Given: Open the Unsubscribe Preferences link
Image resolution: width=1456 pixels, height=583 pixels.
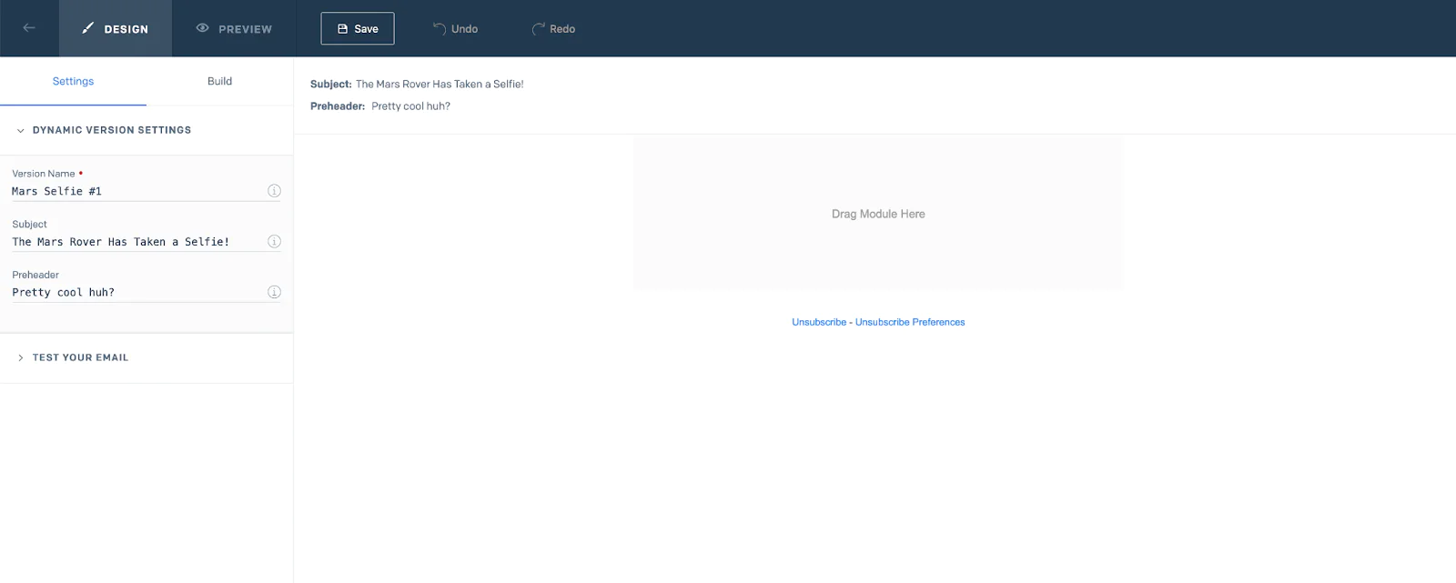Looking at the screenshot, I should click(x=910, y=322).
